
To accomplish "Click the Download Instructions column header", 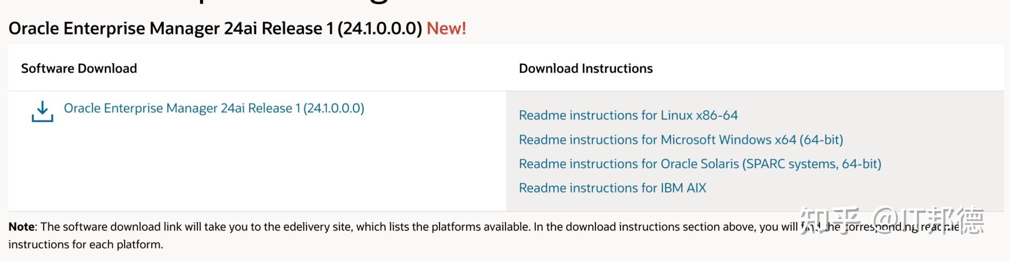I will [585, 68].
